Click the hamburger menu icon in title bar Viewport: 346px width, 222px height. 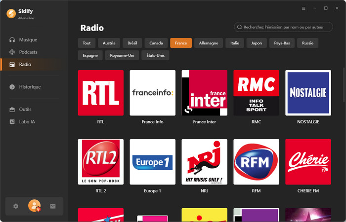click(x=303, y=8)
